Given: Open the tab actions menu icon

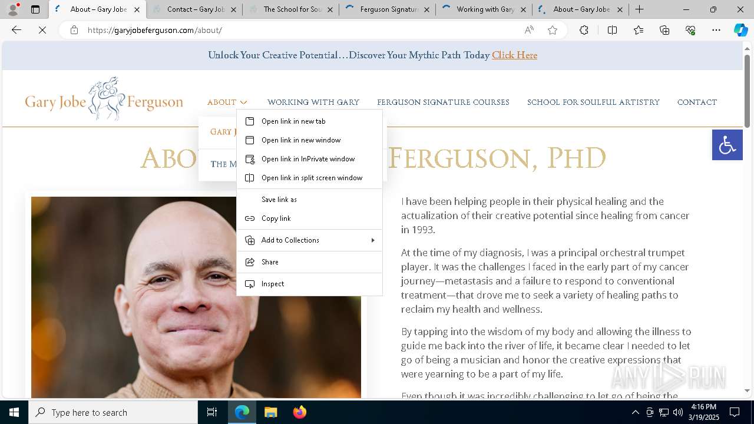Looking at the screenshot, I should pos(35,9).
